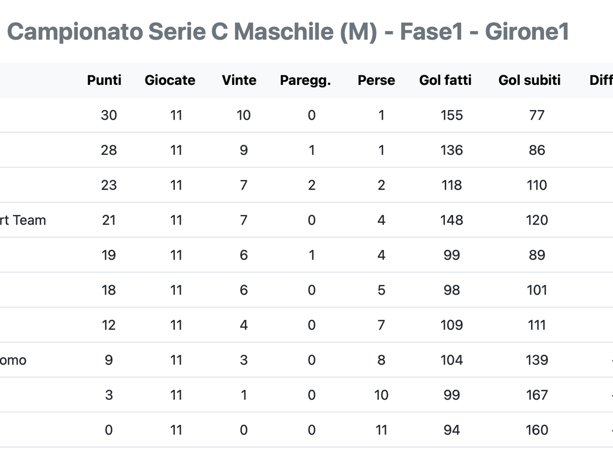Select the 155 goals scored cell

coord(451,115)
